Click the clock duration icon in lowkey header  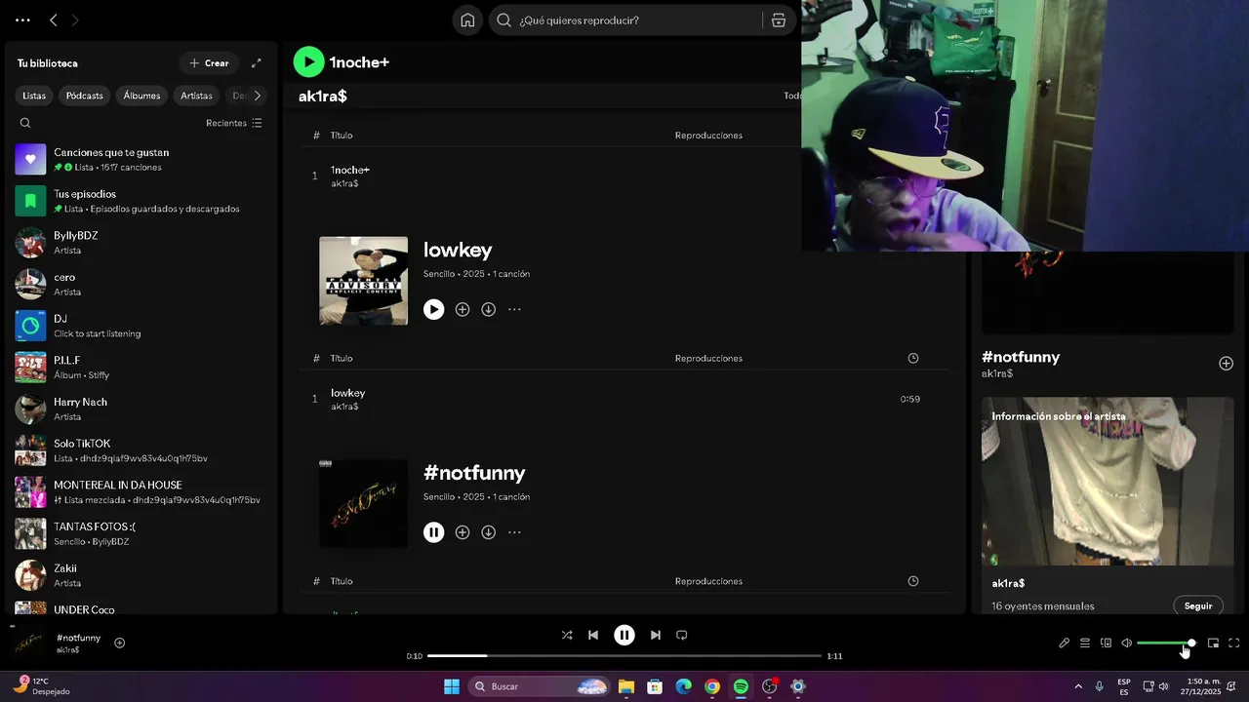click(913, 358)
